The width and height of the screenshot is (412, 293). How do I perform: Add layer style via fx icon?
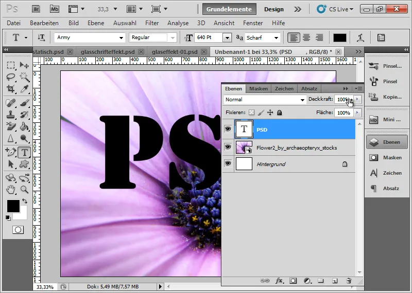tap(279, 281)
